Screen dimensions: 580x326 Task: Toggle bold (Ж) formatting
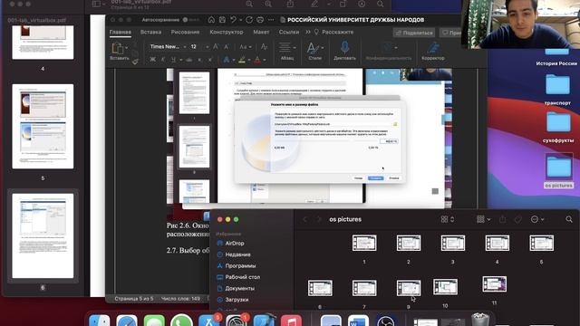(152, 60)
